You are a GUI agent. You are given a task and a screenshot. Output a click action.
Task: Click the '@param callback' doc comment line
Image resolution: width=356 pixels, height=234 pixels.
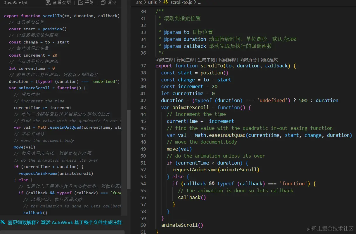point(215,46)
